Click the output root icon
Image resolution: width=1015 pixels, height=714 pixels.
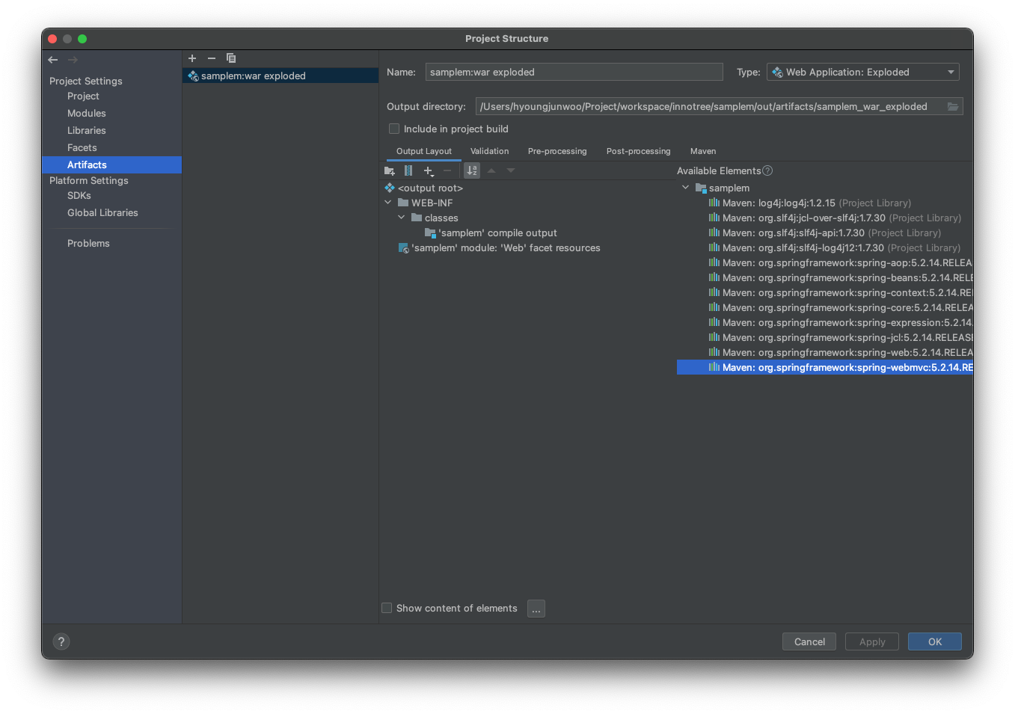tap(390, 188)
